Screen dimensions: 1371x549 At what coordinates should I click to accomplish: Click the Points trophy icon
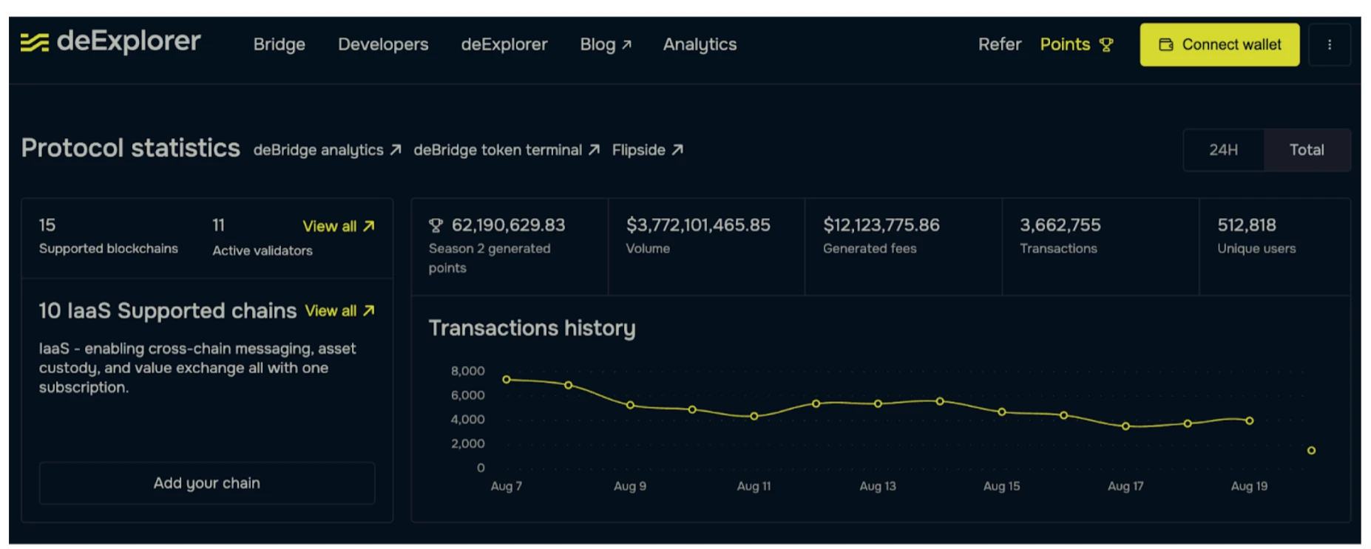1106,45
